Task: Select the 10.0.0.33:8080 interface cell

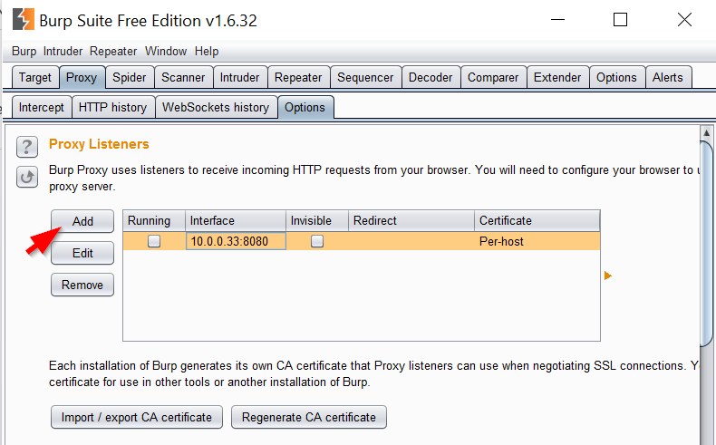Action: tap(236, 241)
